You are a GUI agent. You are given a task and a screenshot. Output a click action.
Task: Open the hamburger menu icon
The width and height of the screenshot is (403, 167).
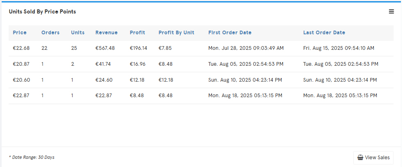pyautogui.click(x=391, y=11)
